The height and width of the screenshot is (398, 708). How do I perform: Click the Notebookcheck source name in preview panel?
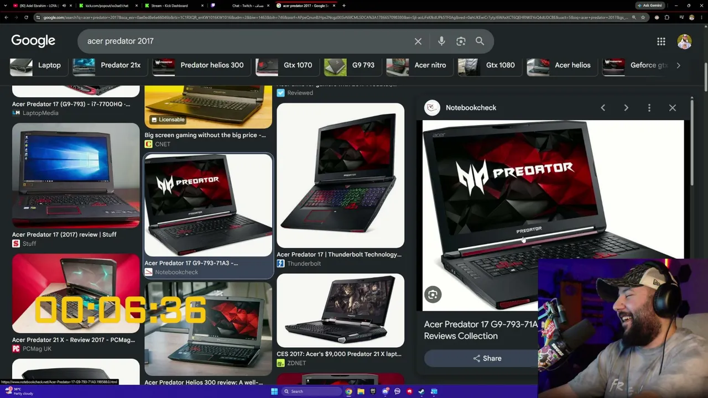471,108
